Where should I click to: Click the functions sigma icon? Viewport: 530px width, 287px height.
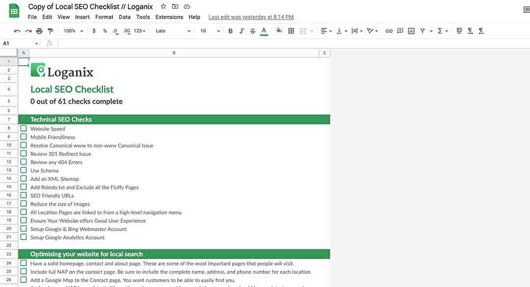point(440,31)
